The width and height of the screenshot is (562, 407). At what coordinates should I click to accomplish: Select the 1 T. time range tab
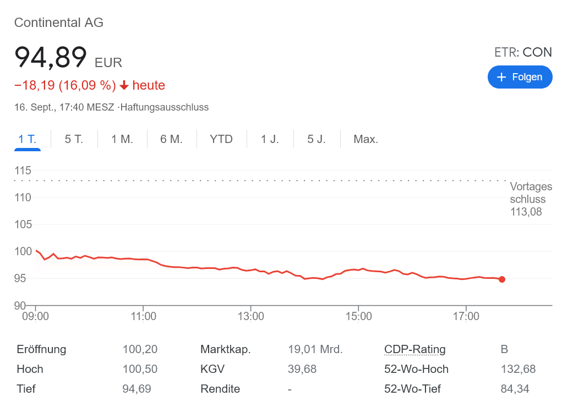coord(27,139)
